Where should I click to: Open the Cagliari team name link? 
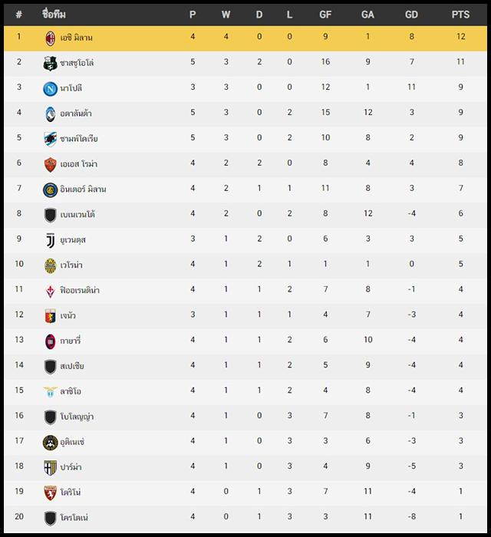click(70, 341)
